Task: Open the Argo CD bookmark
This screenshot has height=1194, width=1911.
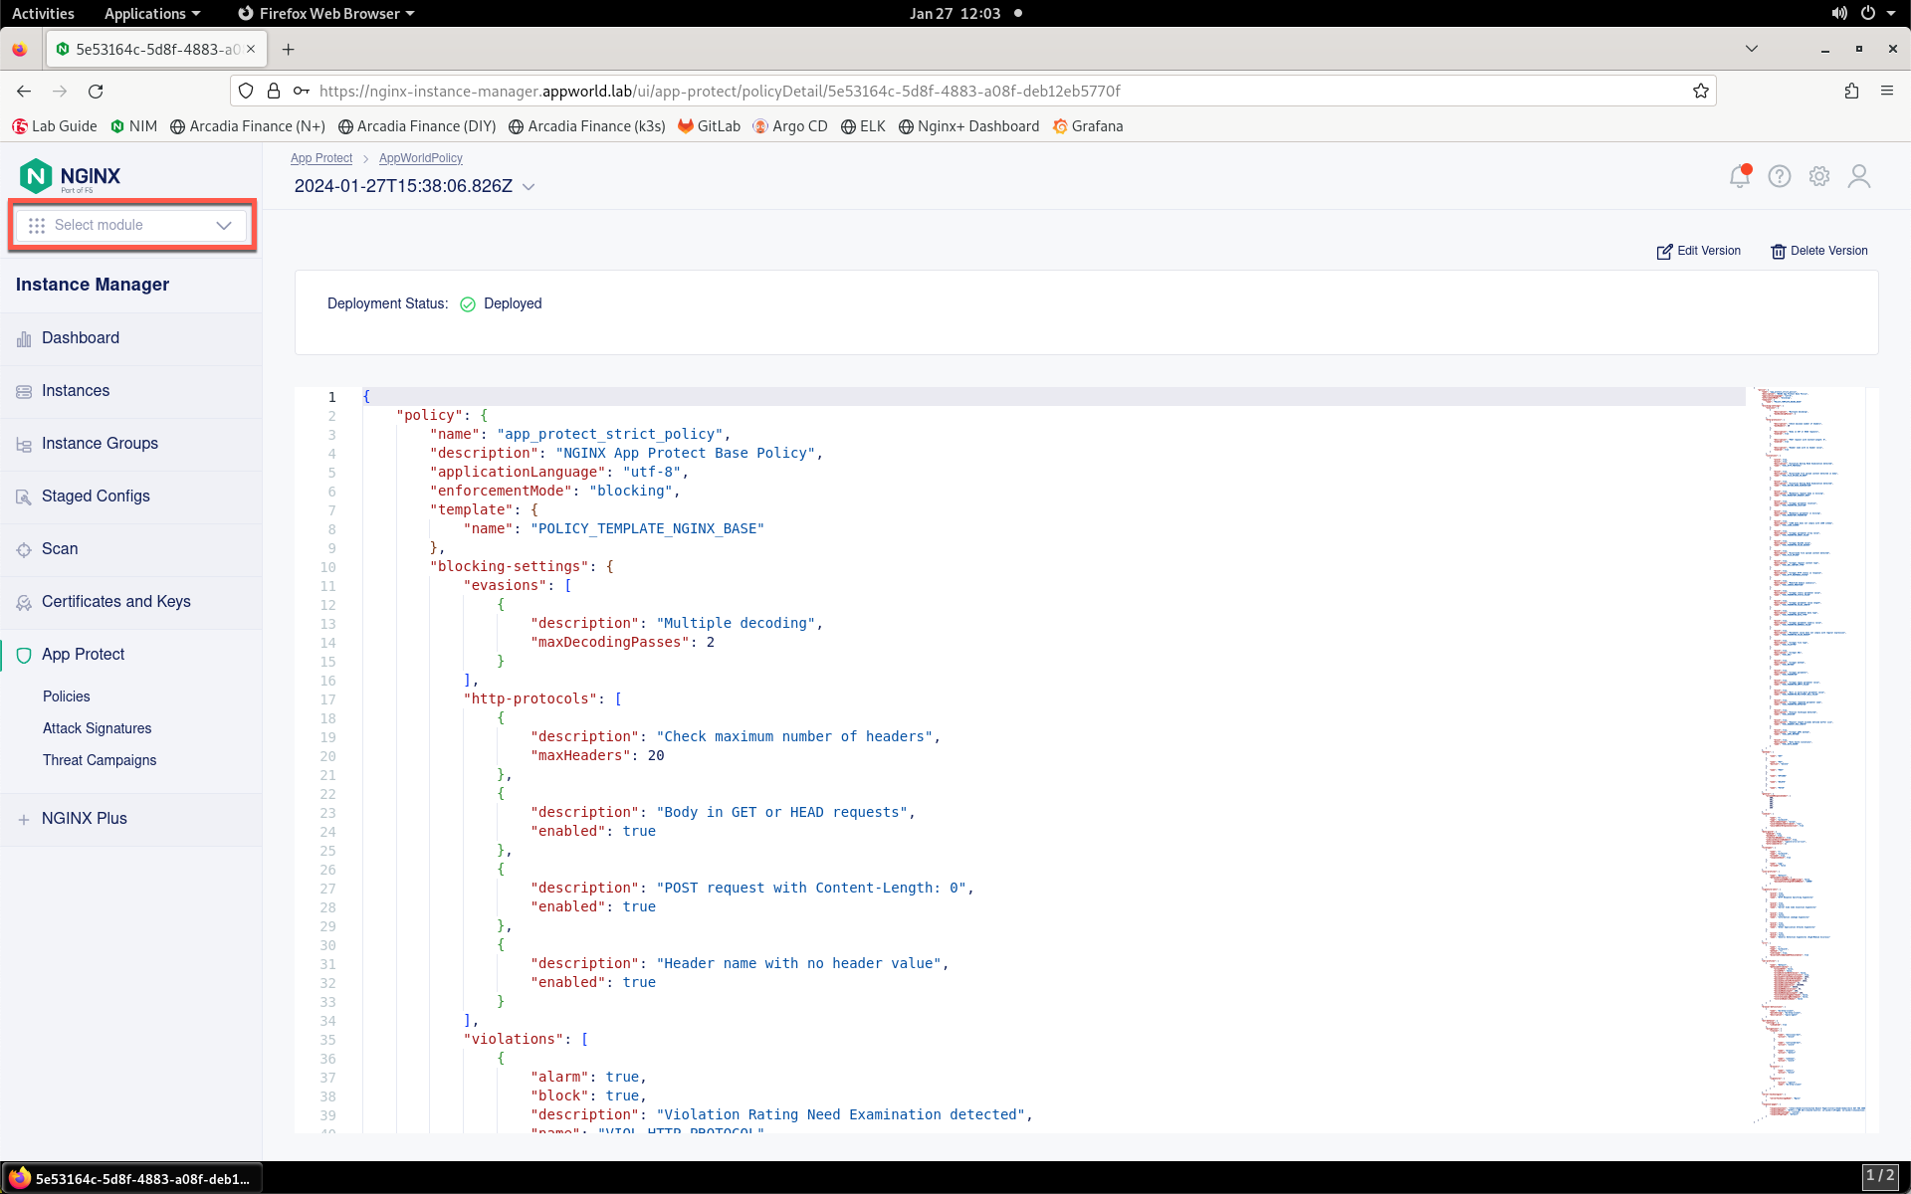Action: [x=790, y=126]
